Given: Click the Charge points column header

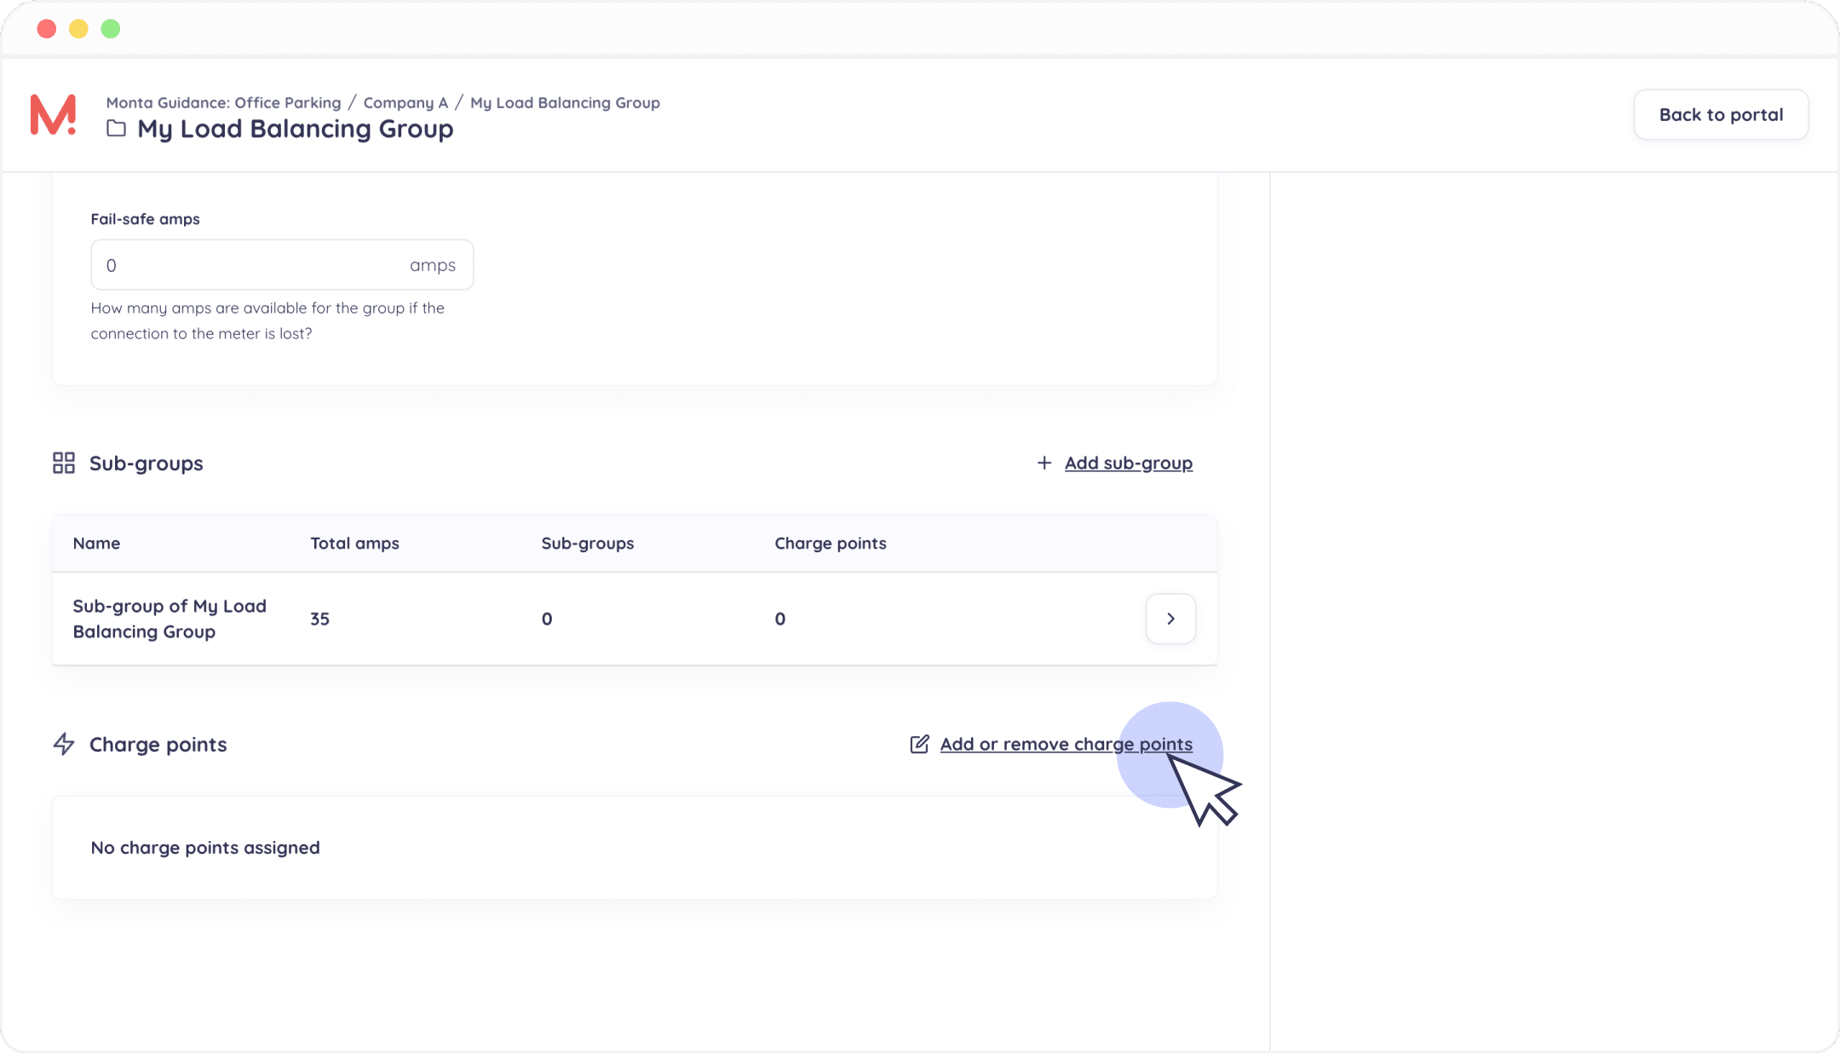Looking at the screenshot, I should click(x=831, y=544).
